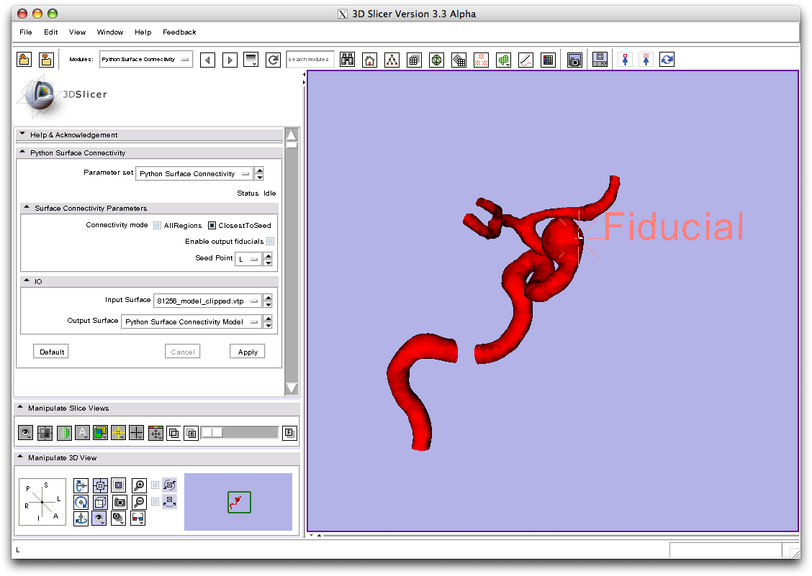Click the slice opacity slider

coord(239,433)
